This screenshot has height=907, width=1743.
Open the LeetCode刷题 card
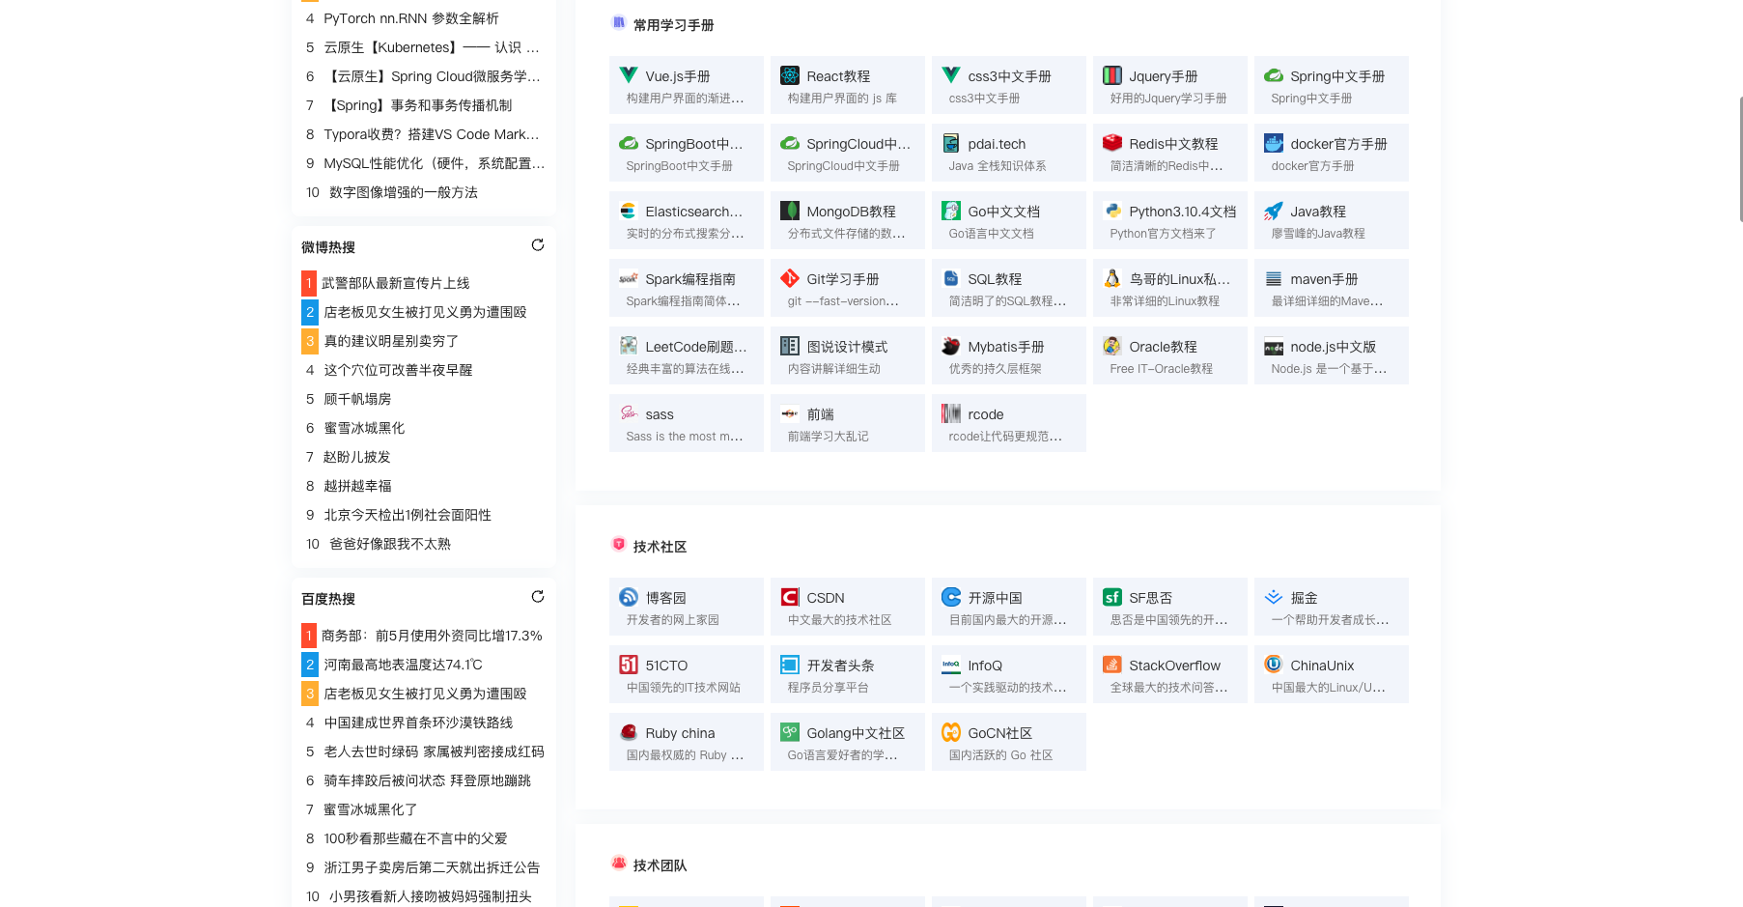686,355
